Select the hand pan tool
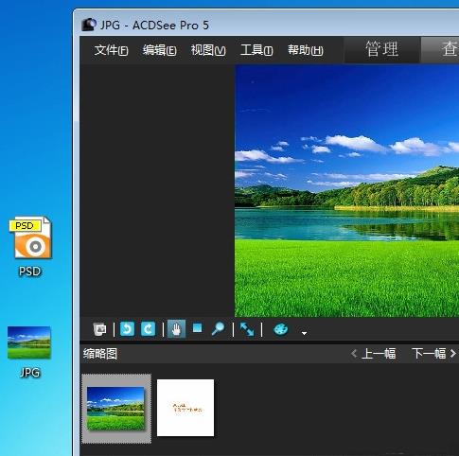The width and height of the screenshot is (459, 456). coord(176,329)
